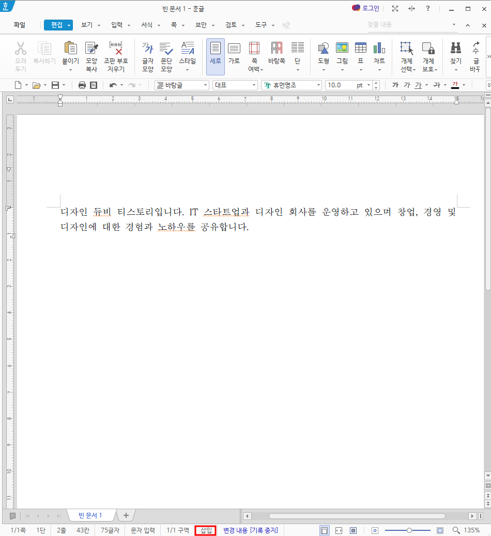This screenshot has height=536, width=491.
Task: Apply the font color (red 가)
Action: point(455,85)
